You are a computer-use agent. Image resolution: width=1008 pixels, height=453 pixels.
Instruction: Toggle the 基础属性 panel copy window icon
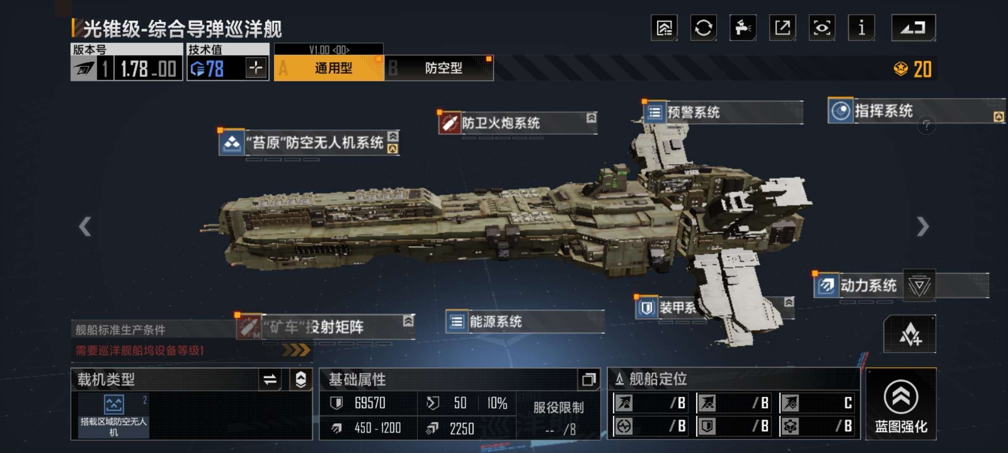588,380
